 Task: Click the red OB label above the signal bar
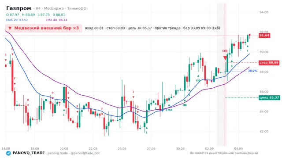coord(225,51)
